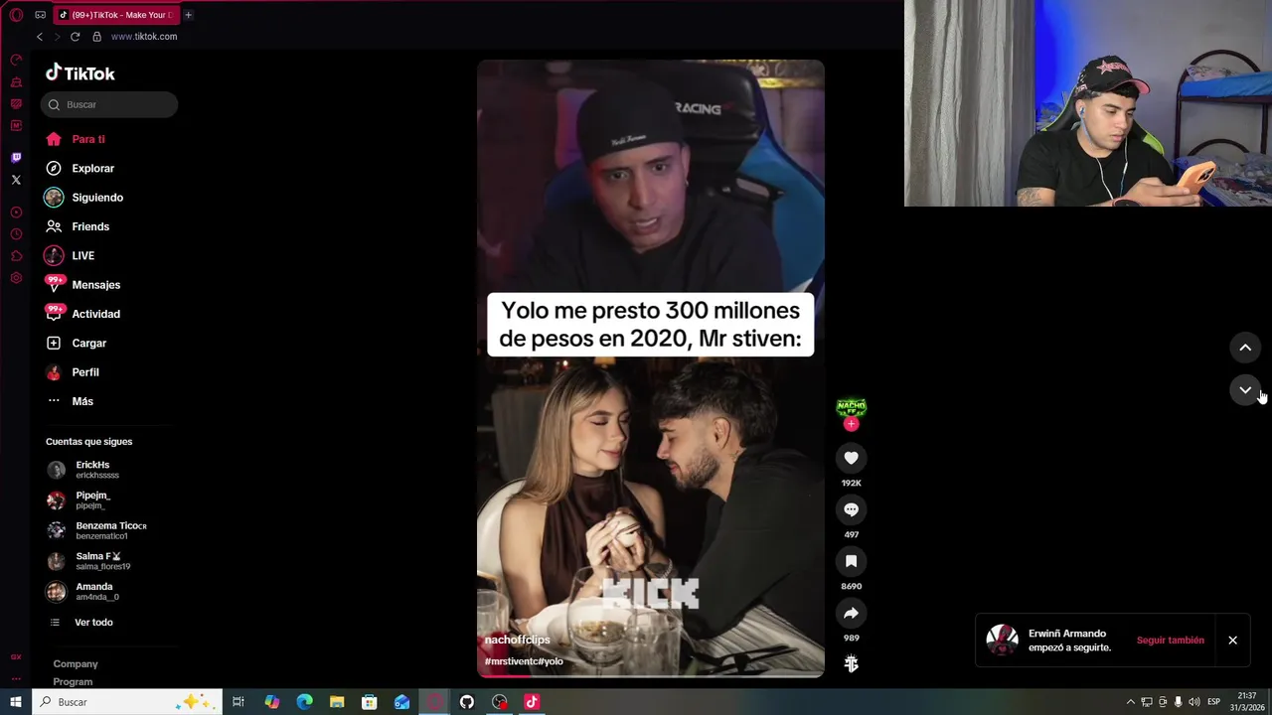Bookmark the video showing 8690 saves
The image size is (1272, 715).
click(x=851, y=561)
